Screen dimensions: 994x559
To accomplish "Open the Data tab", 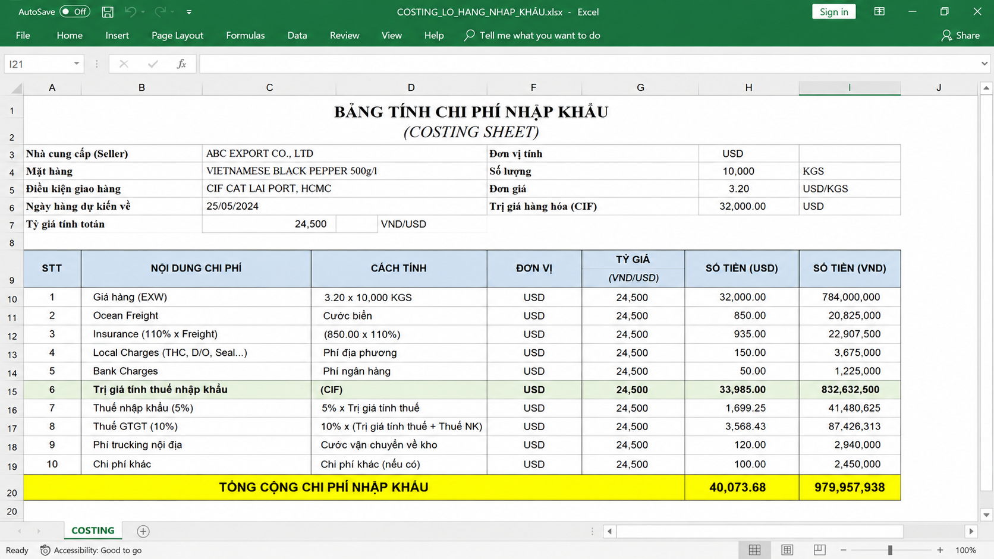I will tap(297, 36).
